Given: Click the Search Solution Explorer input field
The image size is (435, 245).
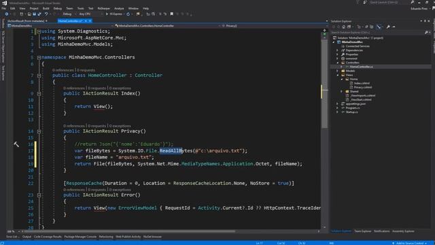Looking at the screenshot, I should pos(377,33).
